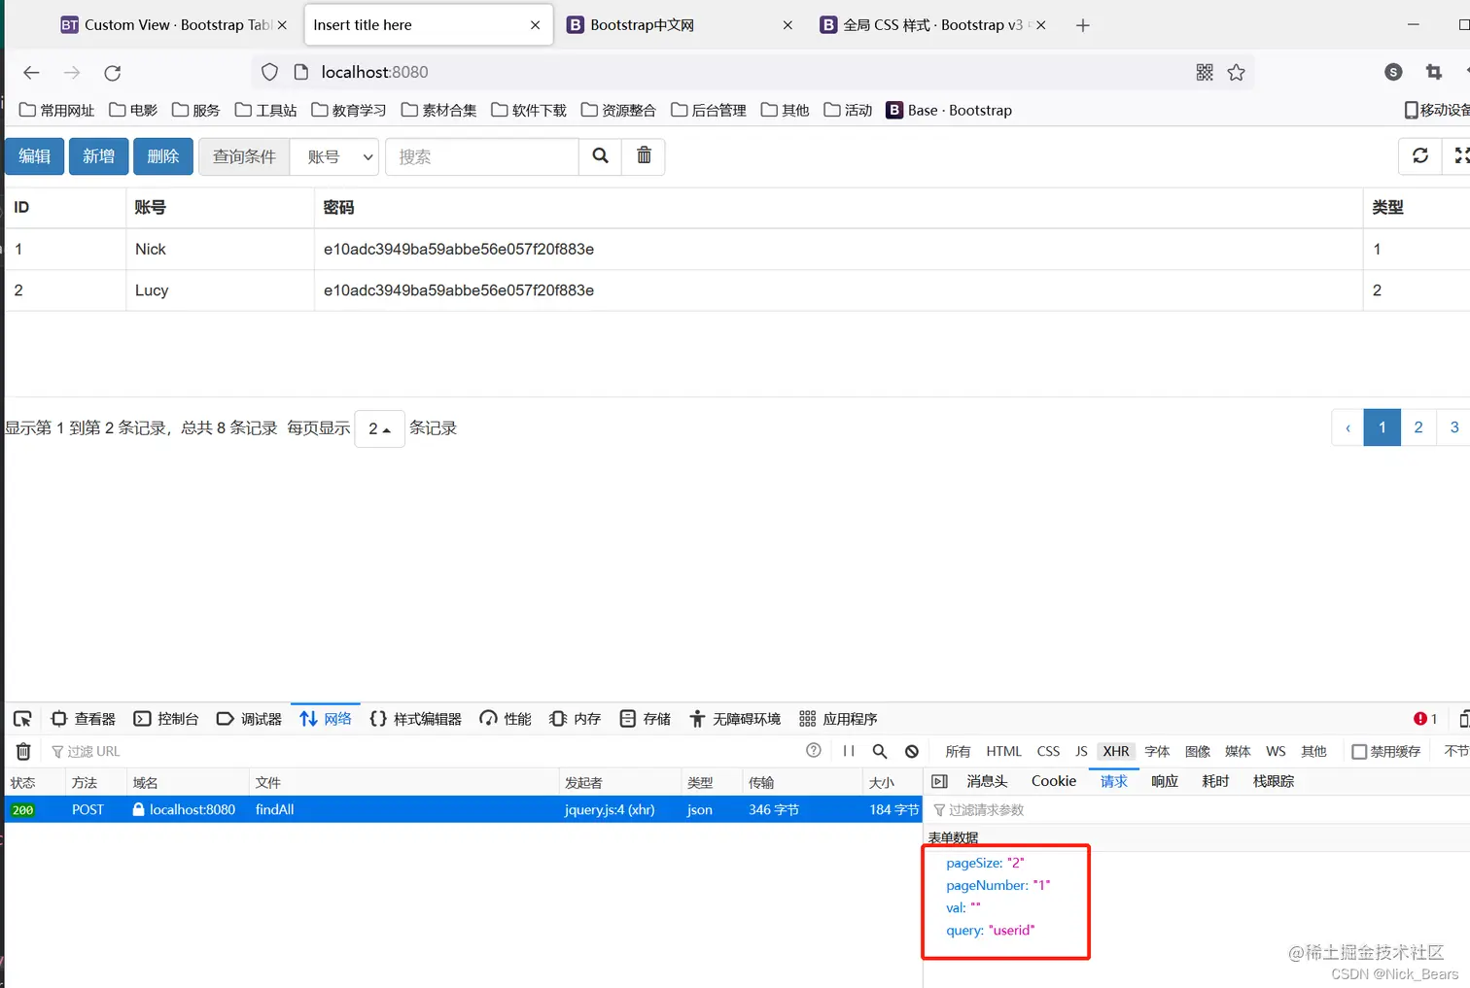1470x988 pixels.
Task: Open the 后台管理 bookmark folder
Action: click(x=709, y=110)
